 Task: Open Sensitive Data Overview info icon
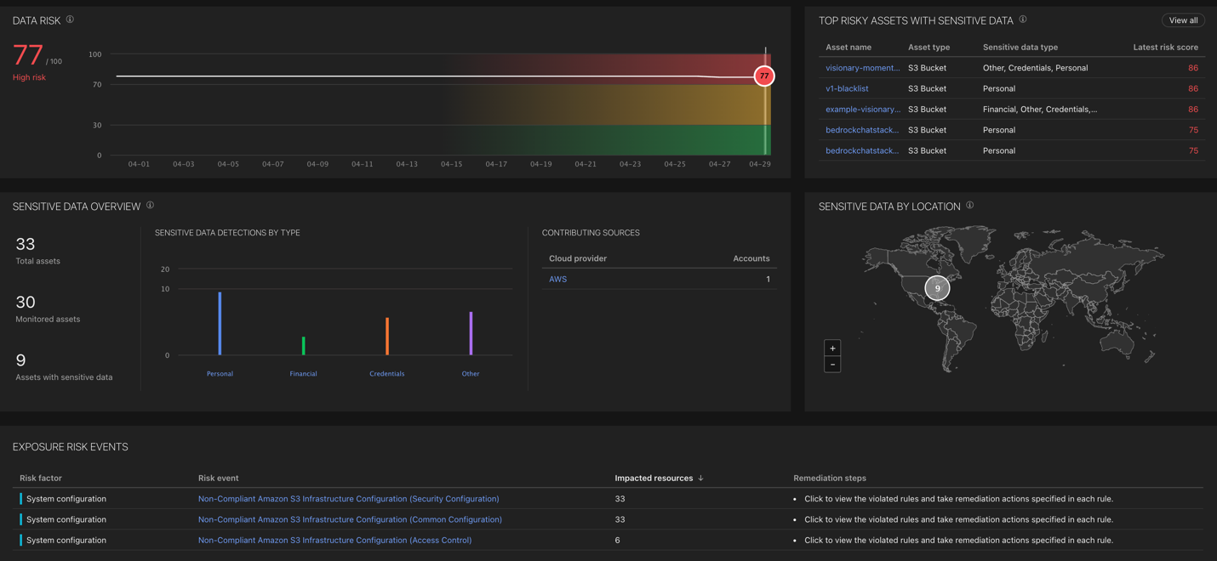[x=150, y=206]
